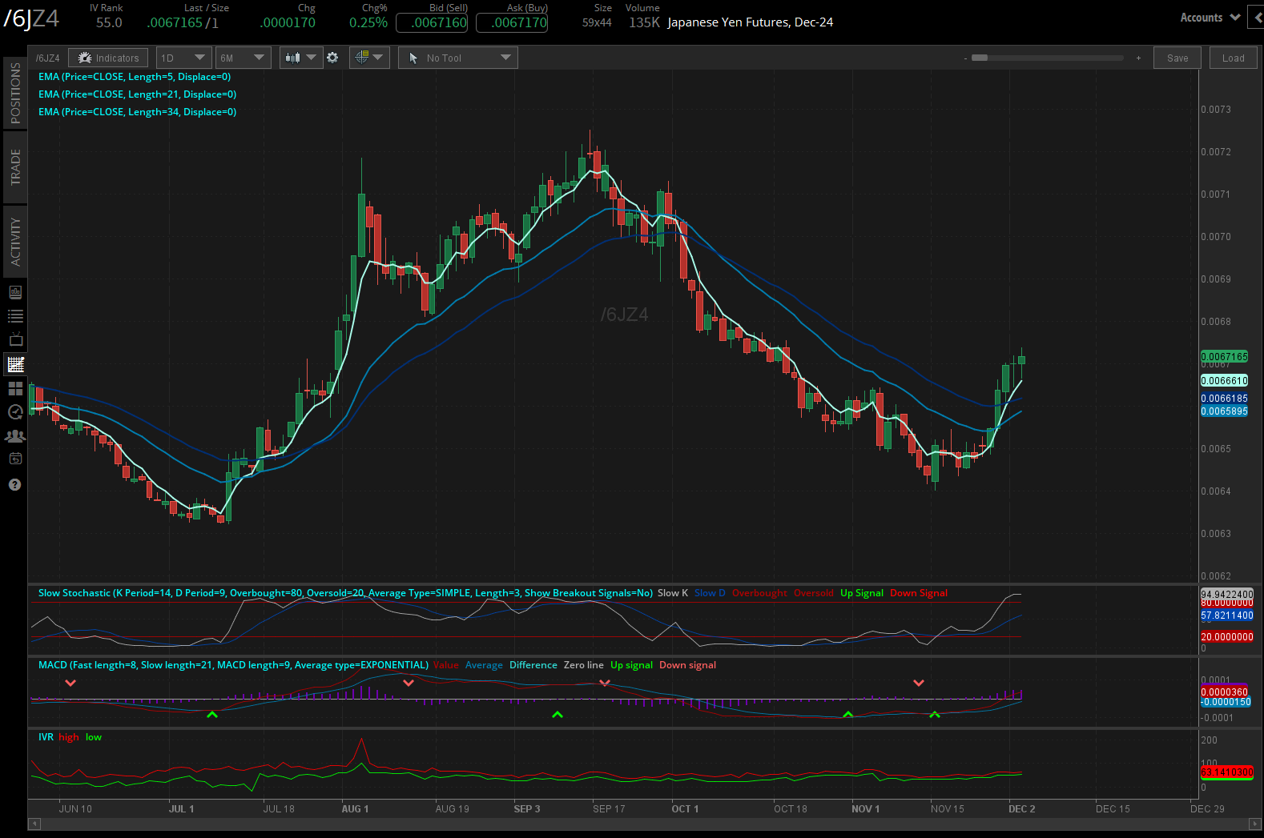Open the help question mark icon
Screen dimensions: 1264x838
point(15,484)
